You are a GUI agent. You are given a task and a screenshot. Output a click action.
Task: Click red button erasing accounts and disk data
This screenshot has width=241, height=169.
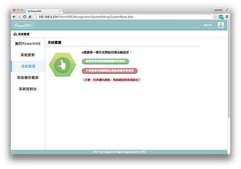click(x=110, y=71)
